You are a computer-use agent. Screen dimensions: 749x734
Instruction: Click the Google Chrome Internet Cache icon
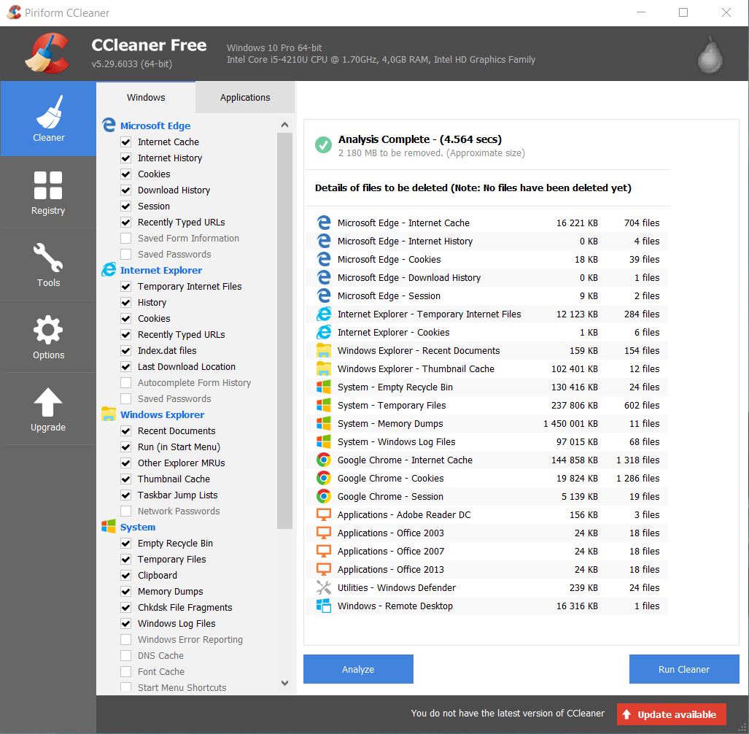tap(324, 460)
